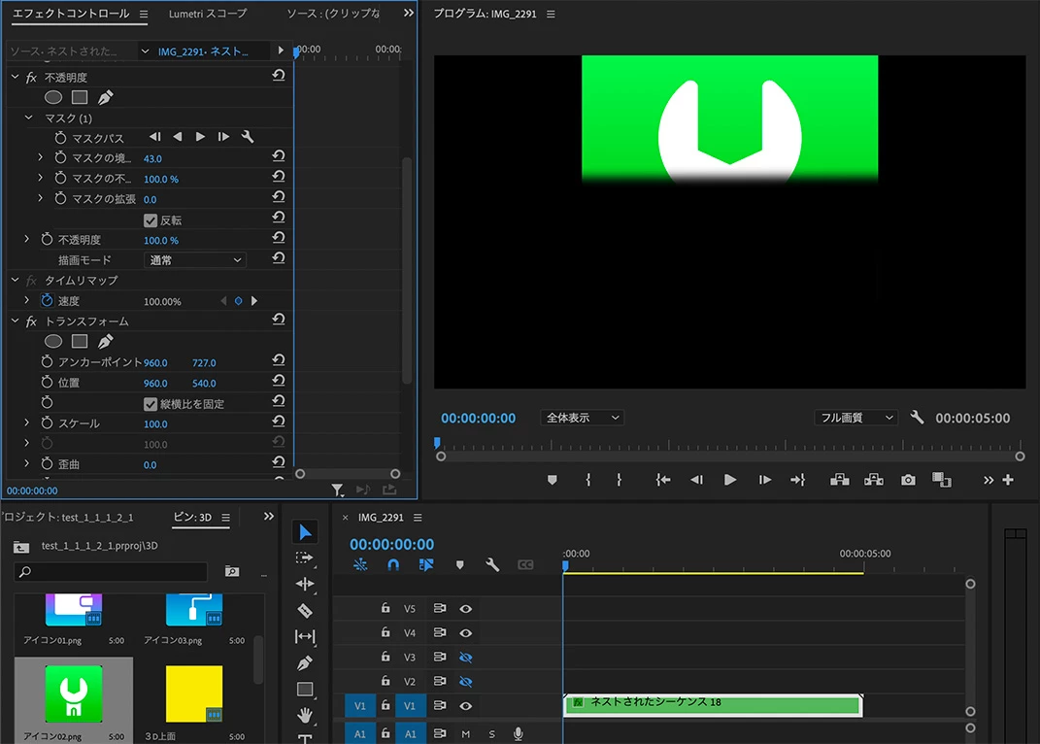Open program monitor IMG_2291 panel menu
This screenshot has width=1040, height=744.
coord(551,14)
